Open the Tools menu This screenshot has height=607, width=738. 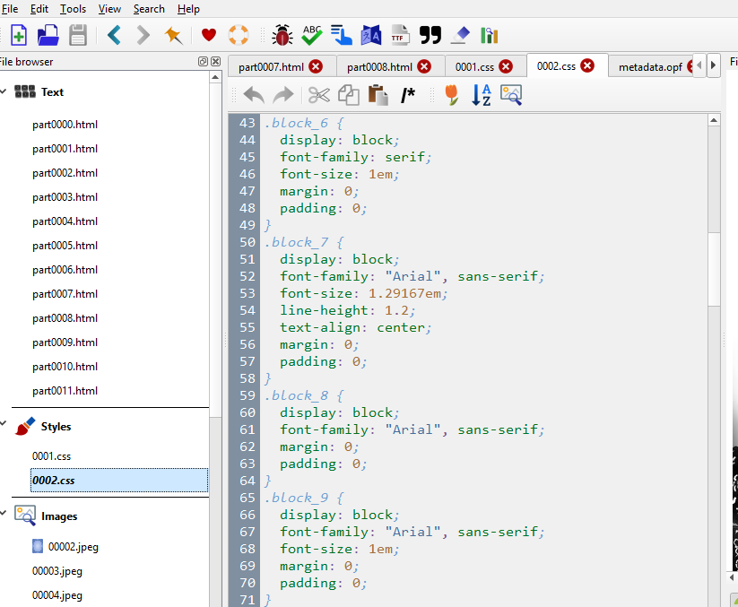[73, 9]
